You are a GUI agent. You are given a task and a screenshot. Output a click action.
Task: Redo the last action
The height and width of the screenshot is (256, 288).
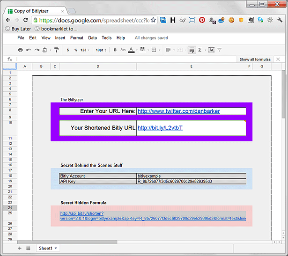(x=37, y=50)
